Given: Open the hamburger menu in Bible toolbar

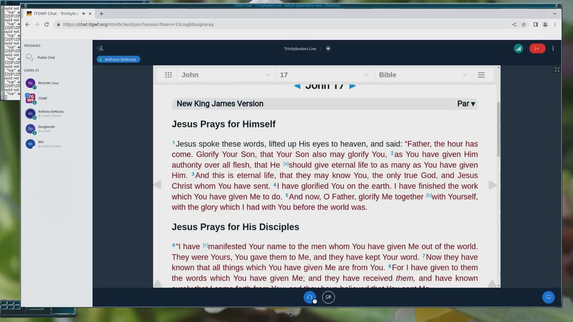Looking at the screenshot, I should point(481,75).
